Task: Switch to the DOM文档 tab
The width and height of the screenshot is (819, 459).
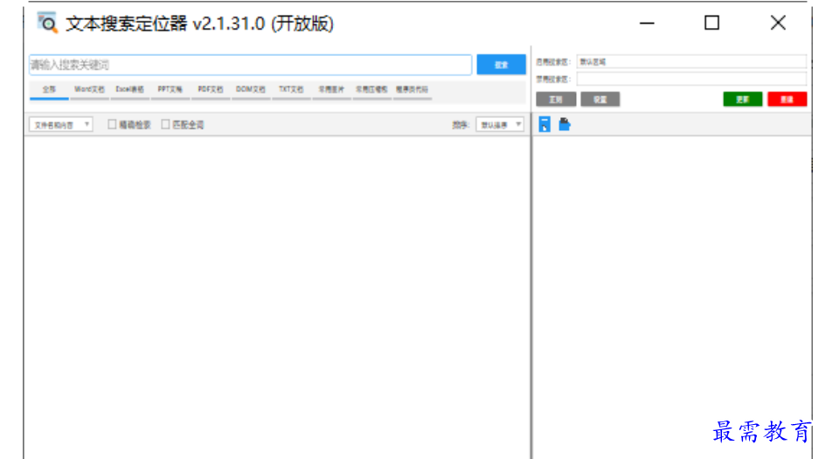Action: (x=251, y=90)
